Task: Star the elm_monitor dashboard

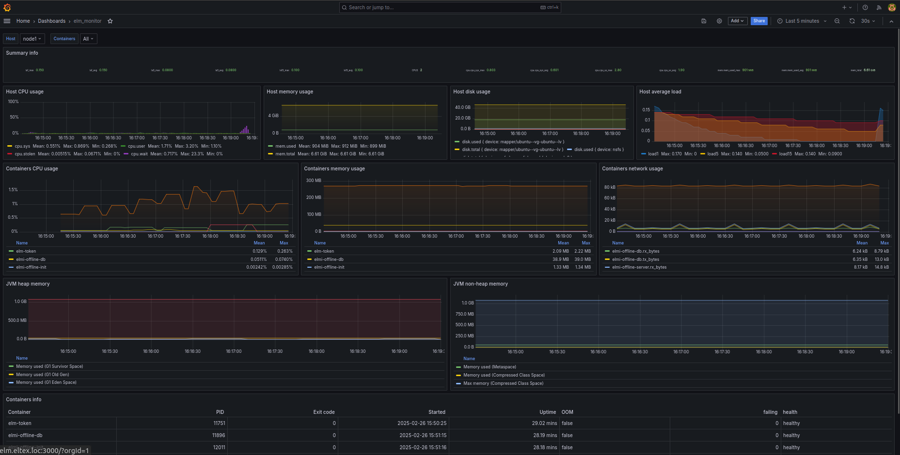Action: coord(110,21)
